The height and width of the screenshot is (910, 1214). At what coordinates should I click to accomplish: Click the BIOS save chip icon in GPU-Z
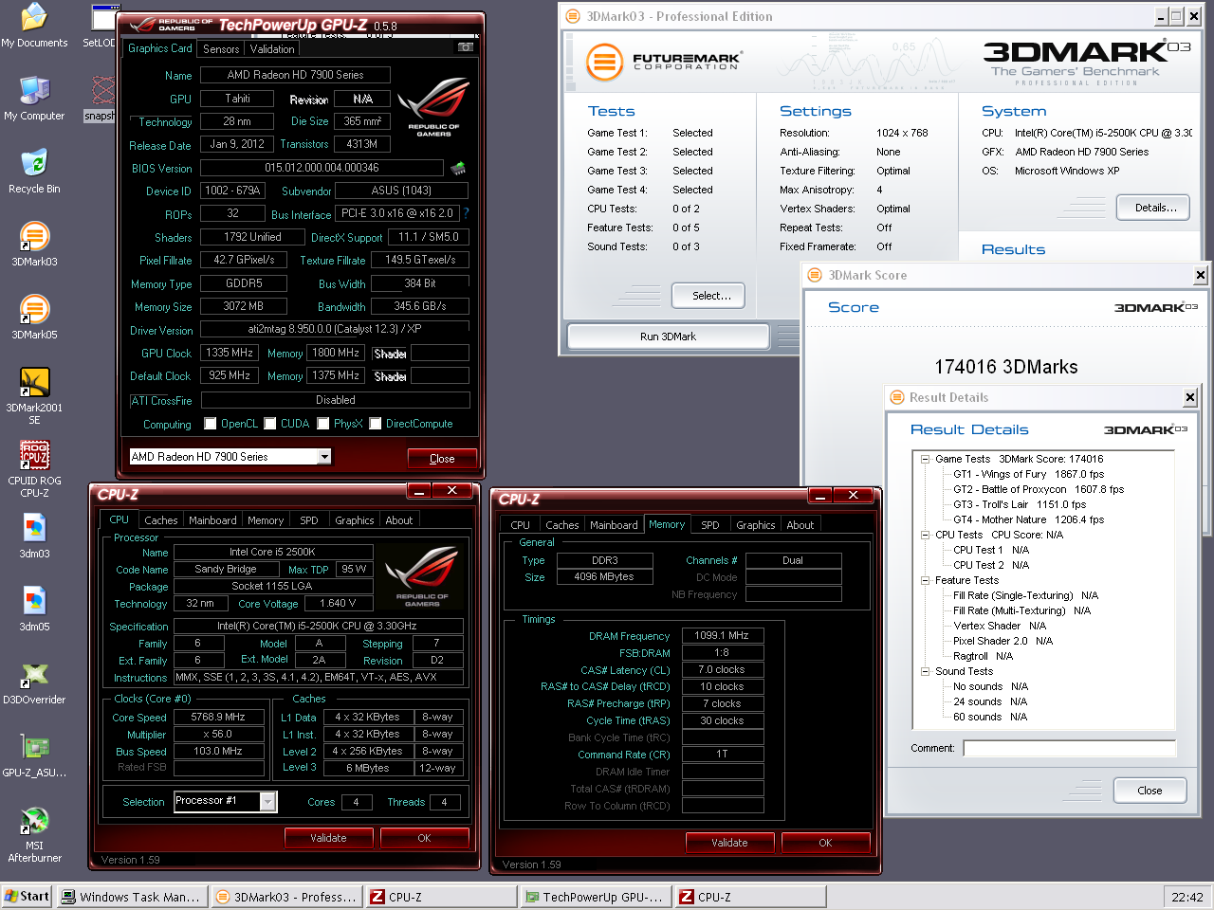458,168
